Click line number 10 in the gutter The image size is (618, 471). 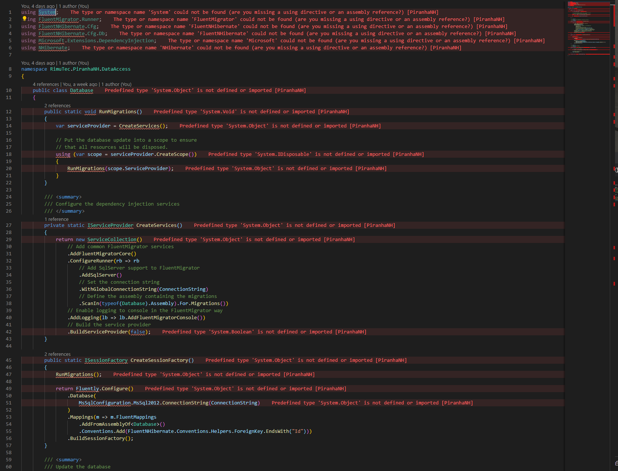tap(9, 90)
